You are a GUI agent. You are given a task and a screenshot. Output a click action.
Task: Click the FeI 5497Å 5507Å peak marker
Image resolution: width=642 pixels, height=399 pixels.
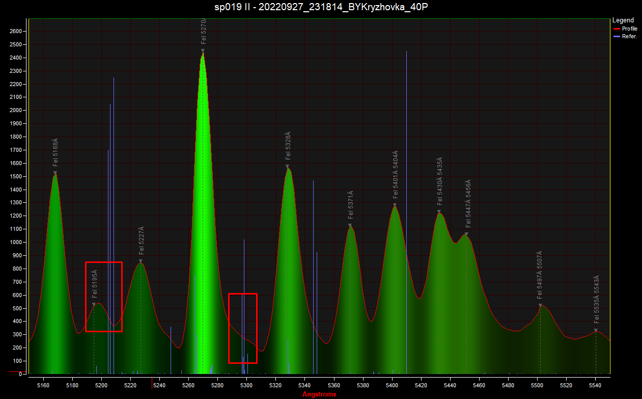pyautogui.click(x=540, y=306)
